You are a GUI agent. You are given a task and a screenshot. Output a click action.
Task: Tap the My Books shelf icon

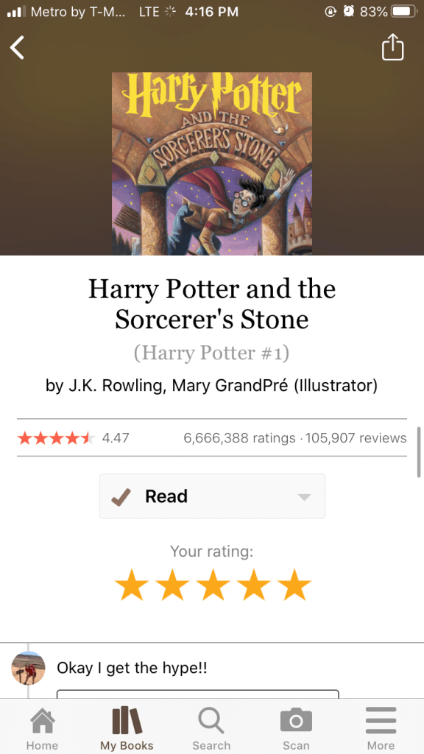click(x=127, y=720)
